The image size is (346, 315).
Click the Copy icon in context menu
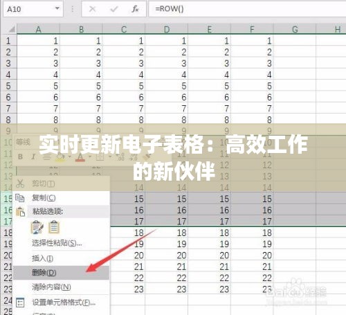20,198
